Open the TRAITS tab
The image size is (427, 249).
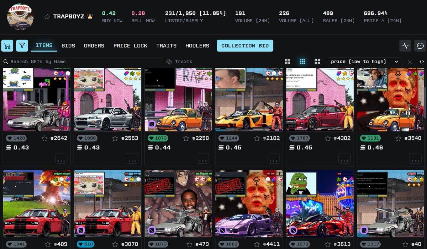(x=166, y=46)
